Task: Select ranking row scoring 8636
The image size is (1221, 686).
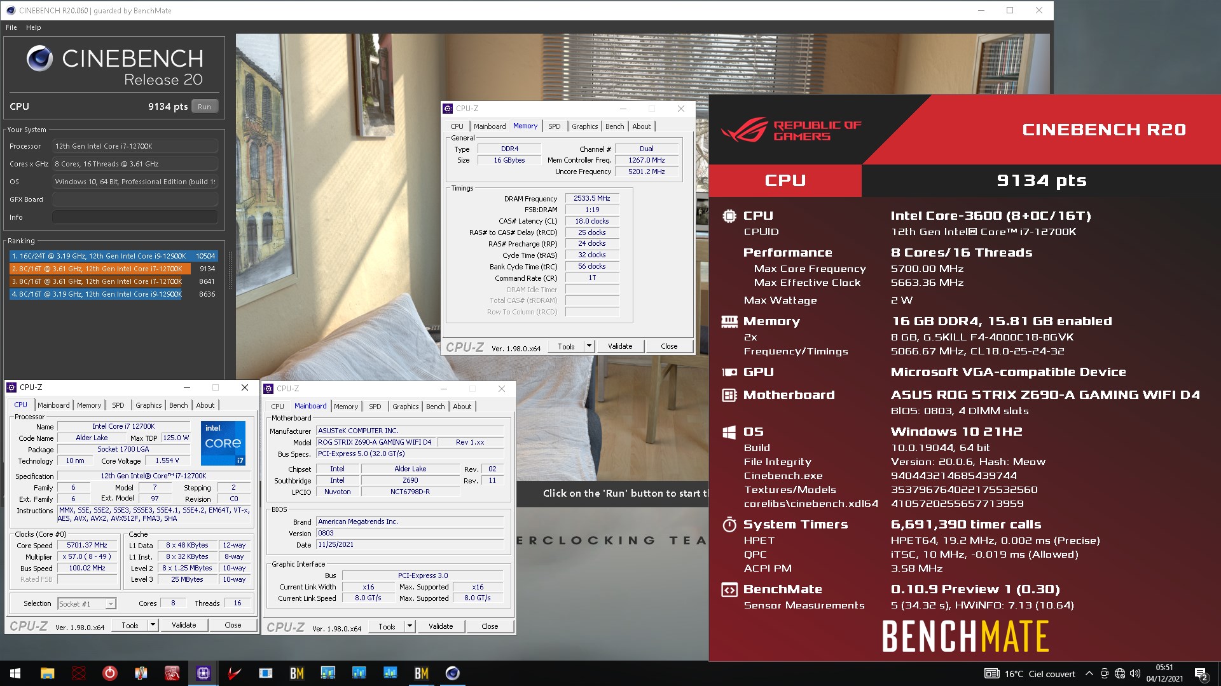Action: [114, 294]
